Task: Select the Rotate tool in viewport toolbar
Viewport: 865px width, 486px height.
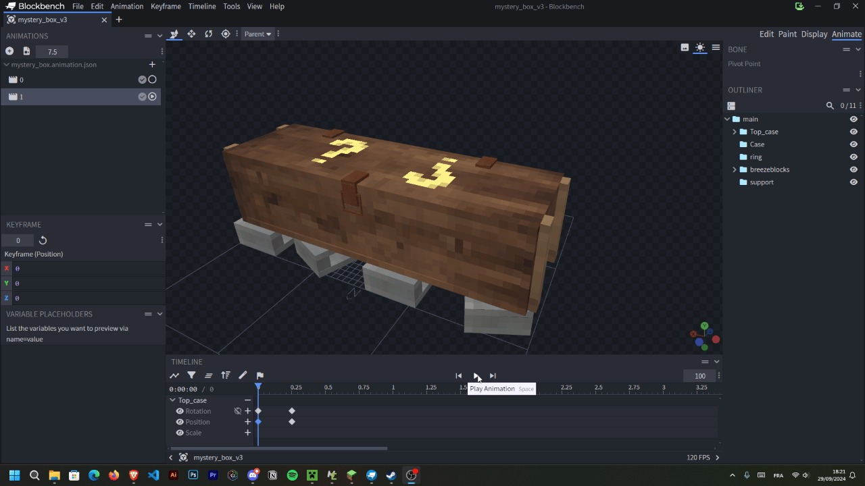Action: pos(208,34)
